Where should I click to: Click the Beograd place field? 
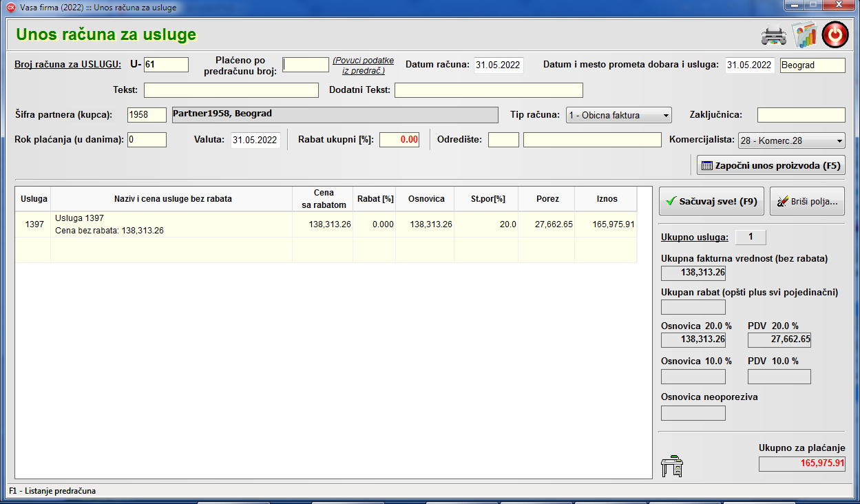tap(812, 65)
